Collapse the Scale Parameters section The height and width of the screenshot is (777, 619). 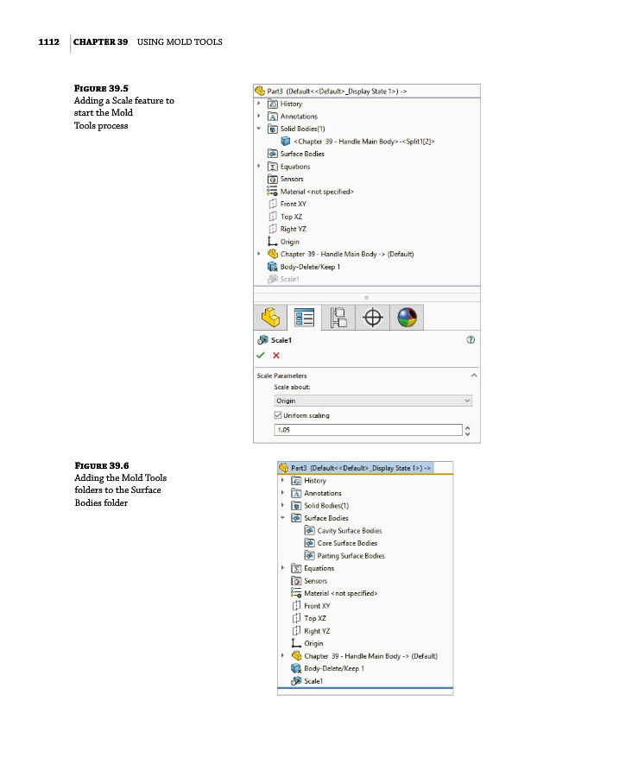coord(473,376)
